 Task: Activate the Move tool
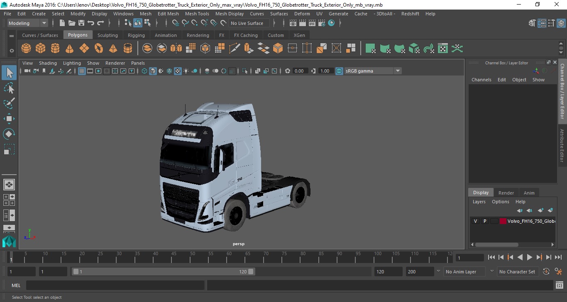pyautogui.click(x=9, y=119)
